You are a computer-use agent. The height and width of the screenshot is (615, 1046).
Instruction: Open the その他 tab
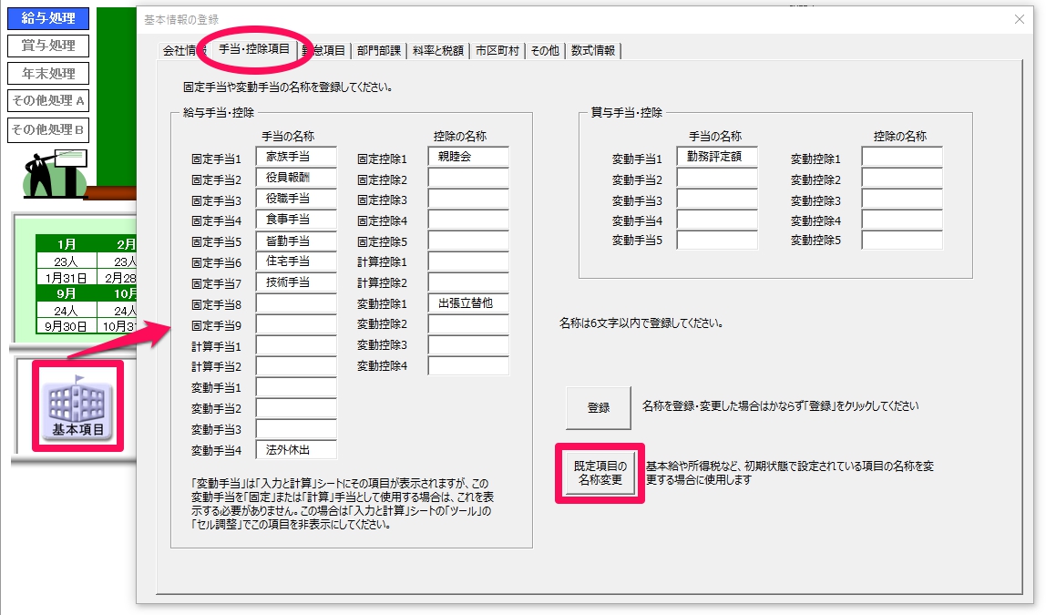click(x=545, y=51)
